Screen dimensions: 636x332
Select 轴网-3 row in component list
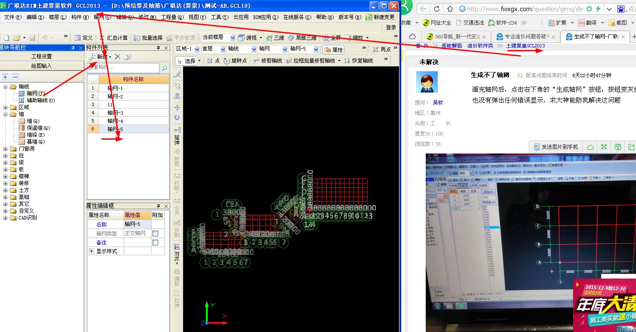pyautogui.click(x=128, y=113)
